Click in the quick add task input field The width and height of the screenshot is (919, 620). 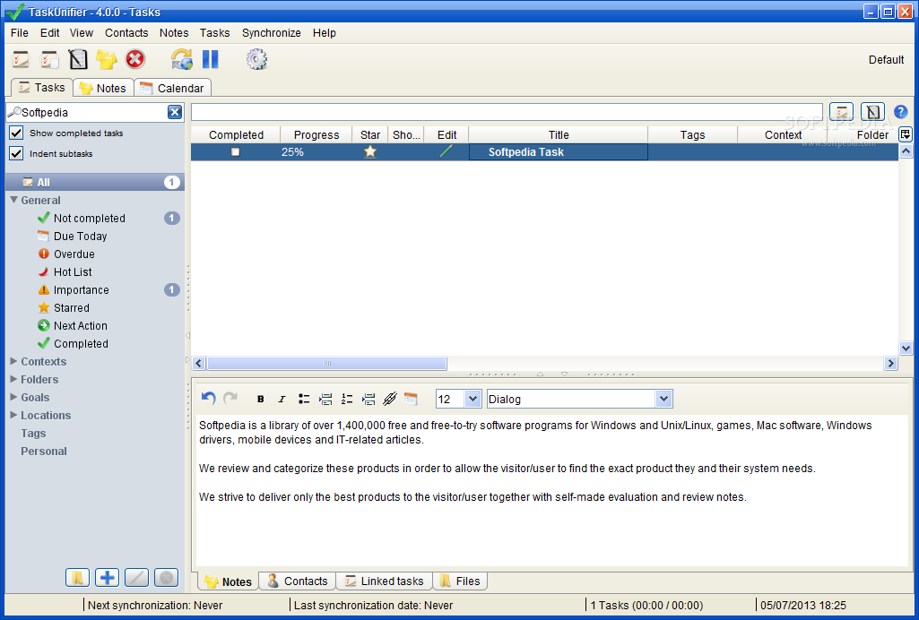click(x=507, y=112)
